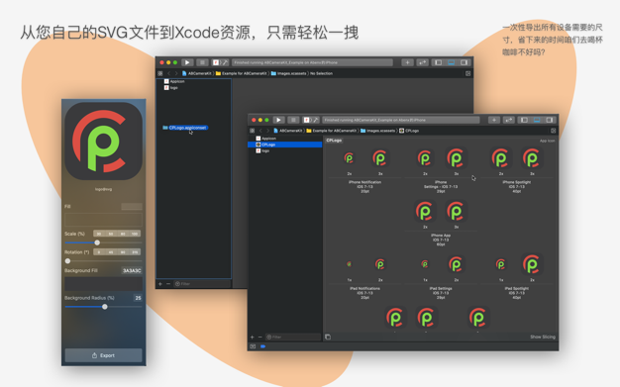Image resolution: width=620 pixels, height=387 pixels.
Task: Choose the 0 rotation preset
Action: click(99, 252)
